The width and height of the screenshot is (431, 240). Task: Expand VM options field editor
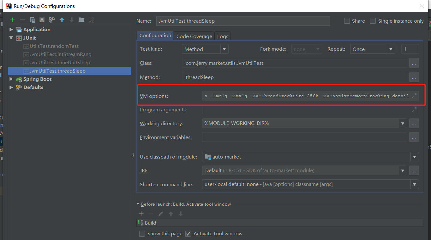click(414, 96)
